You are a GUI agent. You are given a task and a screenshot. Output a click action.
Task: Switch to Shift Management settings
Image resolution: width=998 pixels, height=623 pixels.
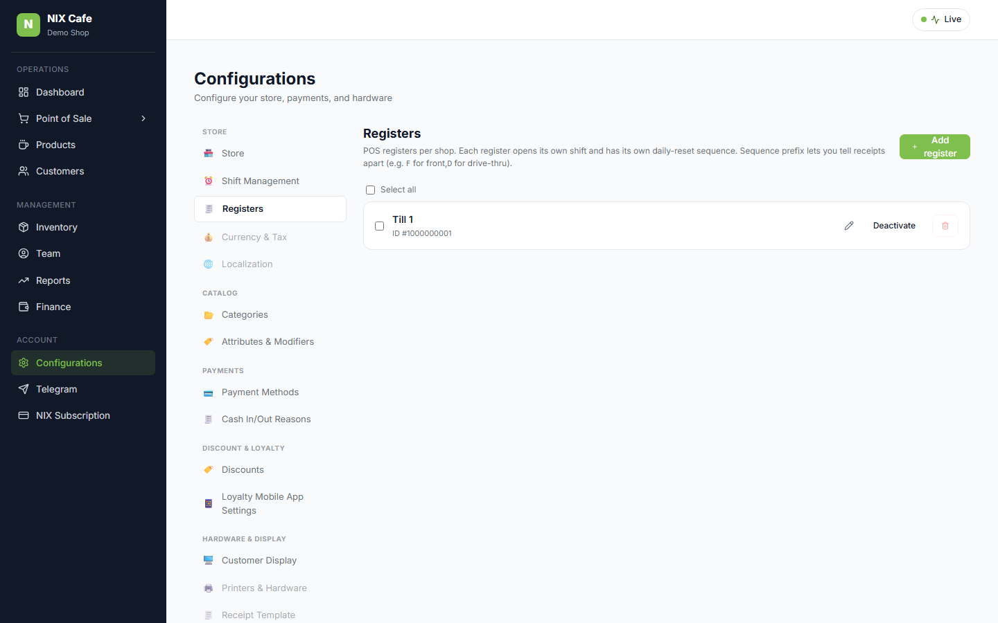[x=270, y=181]
